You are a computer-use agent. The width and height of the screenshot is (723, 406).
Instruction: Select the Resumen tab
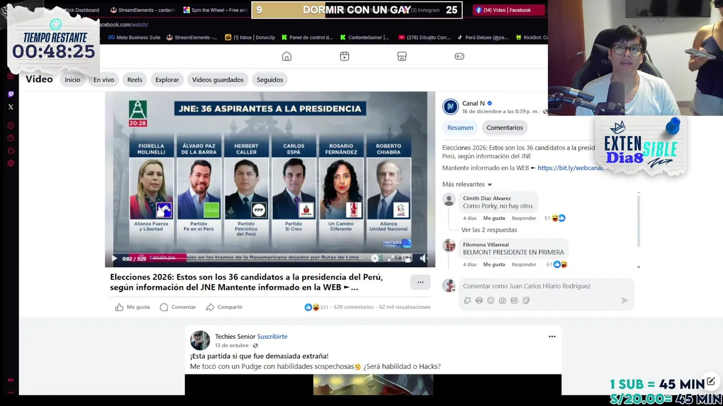click(x=460, y=127)
